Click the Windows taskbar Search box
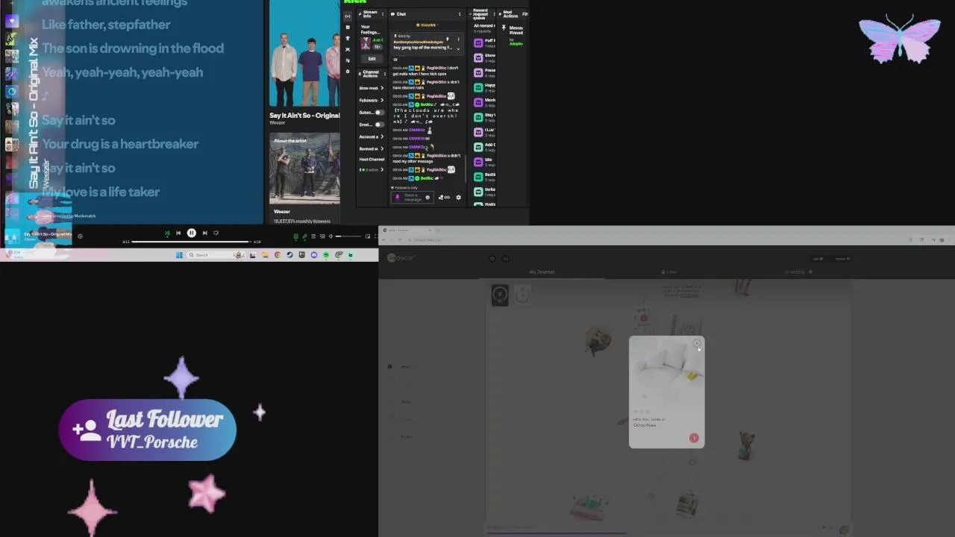 click(x=217, y=255)
